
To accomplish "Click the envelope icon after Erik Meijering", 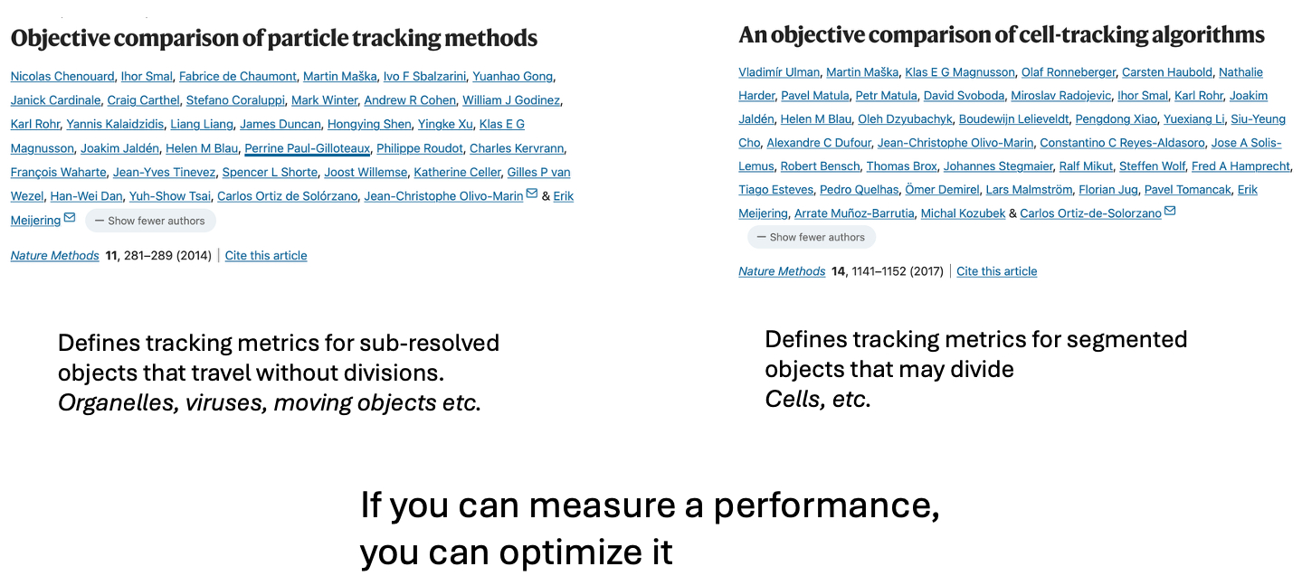I will [70, 219].
